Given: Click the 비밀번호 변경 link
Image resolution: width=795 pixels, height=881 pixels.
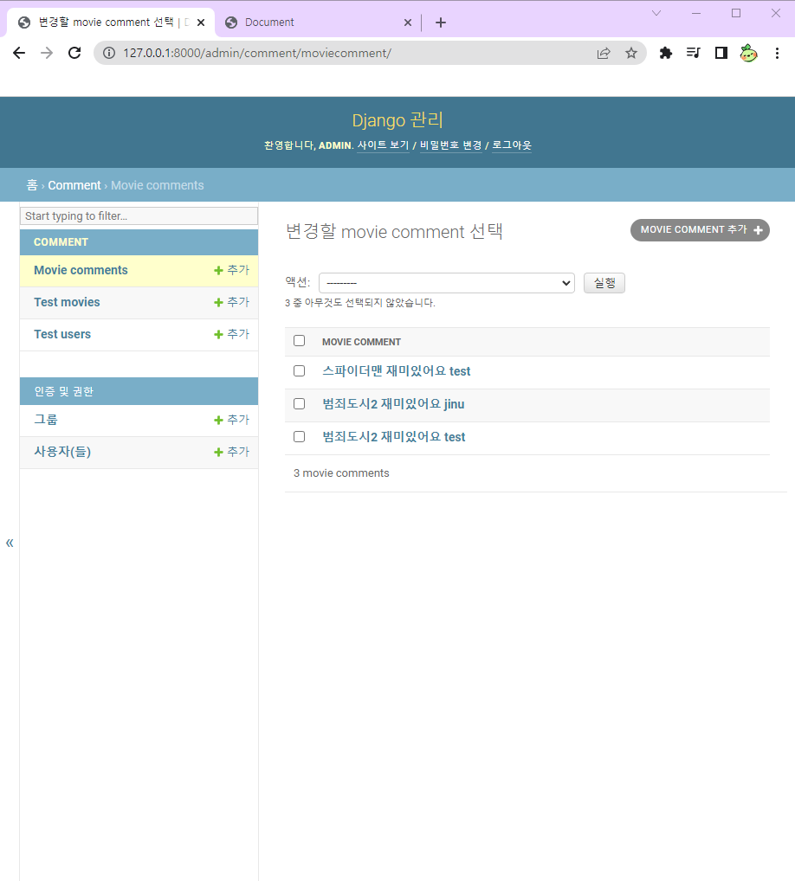Looking at the screenshot, I should click(x=451, y=145).
